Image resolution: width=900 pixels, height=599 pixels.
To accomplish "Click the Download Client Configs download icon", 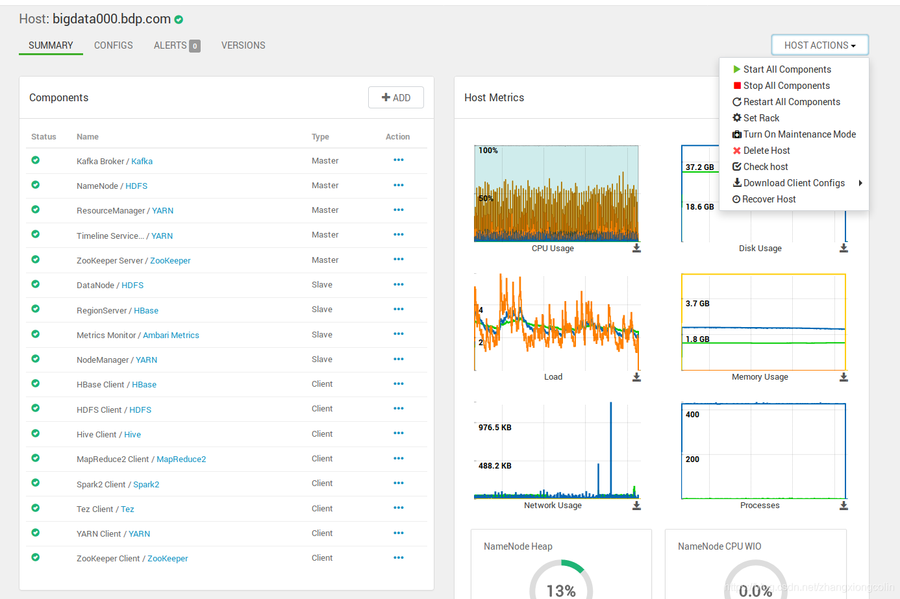I will pyautogui.click(x=737, y=183).
